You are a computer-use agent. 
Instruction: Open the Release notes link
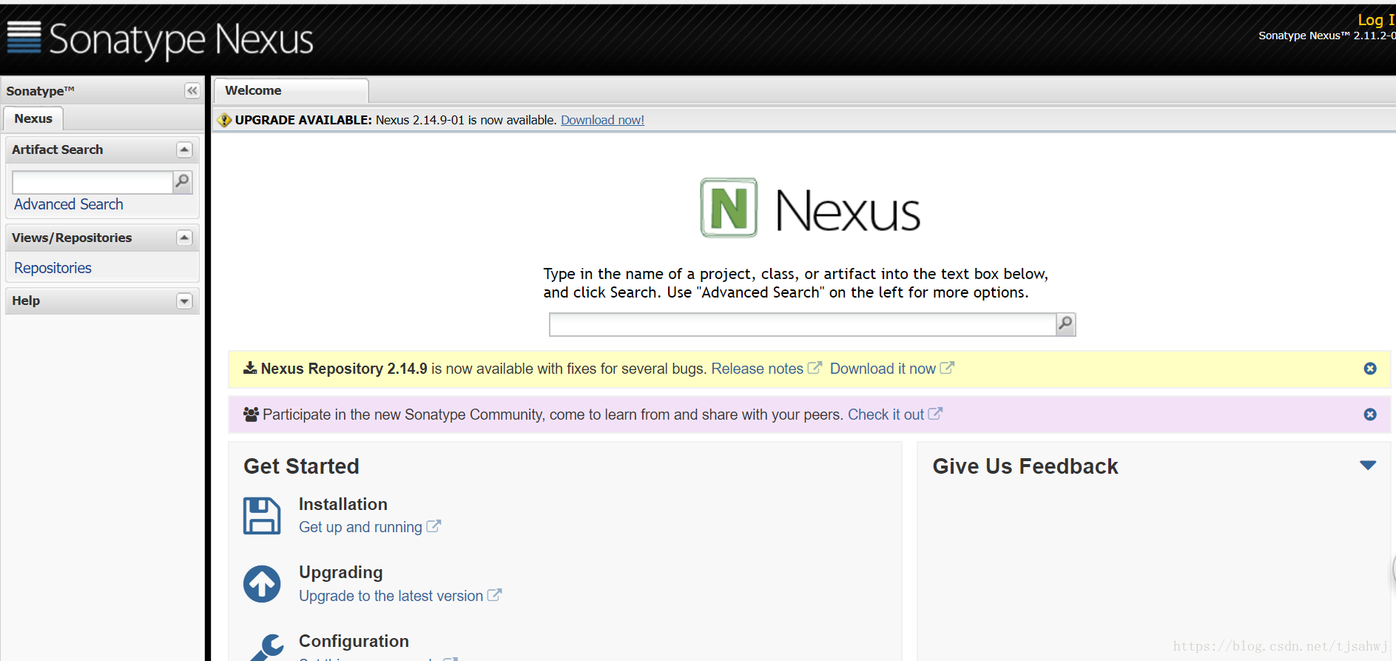tap(758, 369)
